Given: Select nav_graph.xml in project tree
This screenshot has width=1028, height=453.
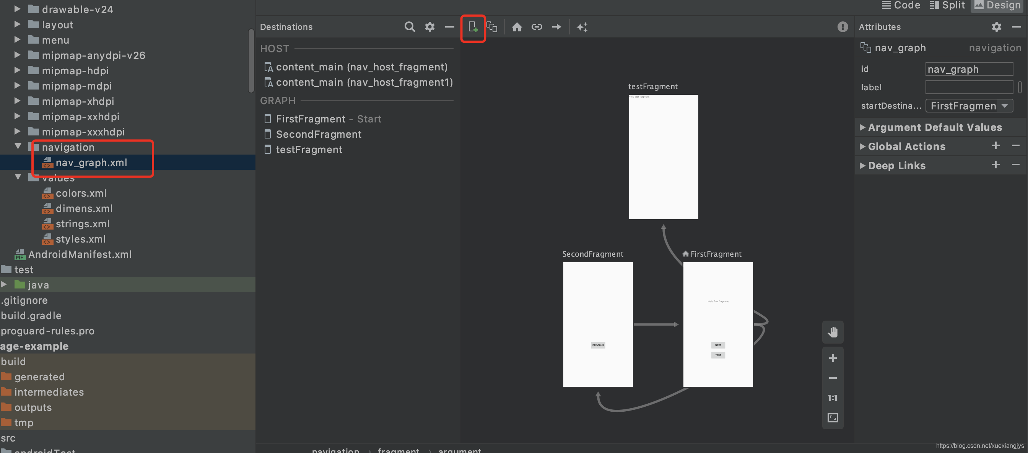Looking at the screenshot, I should coord(91,163).
